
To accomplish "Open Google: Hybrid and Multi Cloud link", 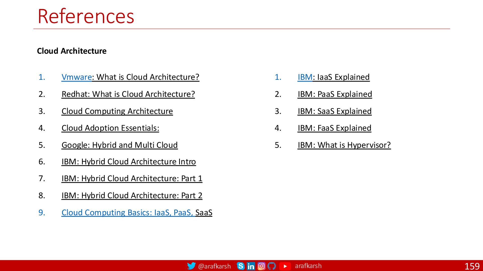I will [120, 145].
